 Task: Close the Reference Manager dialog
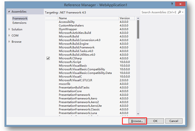point(180,4)
